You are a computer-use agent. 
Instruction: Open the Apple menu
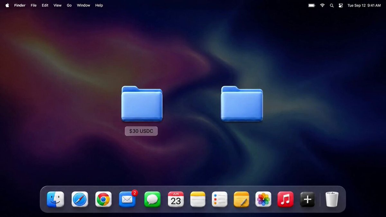point(7,5)
